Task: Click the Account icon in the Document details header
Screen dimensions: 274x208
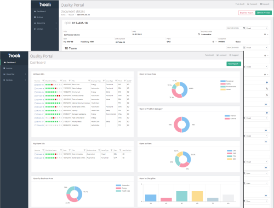Action: click(x=248, y=4)
